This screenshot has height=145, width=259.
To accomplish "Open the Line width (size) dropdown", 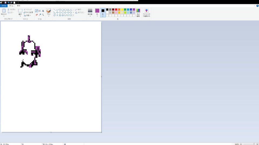I will point(90,13).
